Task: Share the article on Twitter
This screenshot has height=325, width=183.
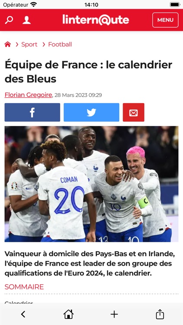Action: pyautogui.click(x=91, y=112)
